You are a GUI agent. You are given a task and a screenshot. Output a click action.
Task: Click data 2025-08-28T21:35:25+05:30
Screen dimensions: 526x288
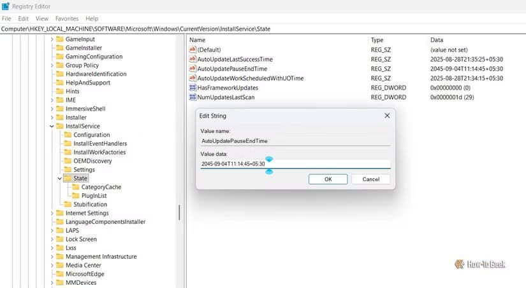[x=467, y=59]
